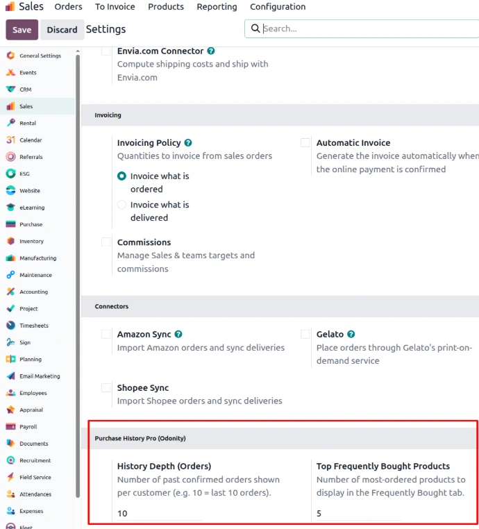The width and height of the screenshot is (479, 529).
Task: Enable the Shopee Sync checkbox
Action: pyautogui.click(x=106, y=388)
